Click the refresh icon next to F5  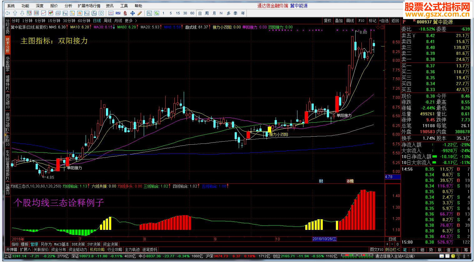click(157, 13)
